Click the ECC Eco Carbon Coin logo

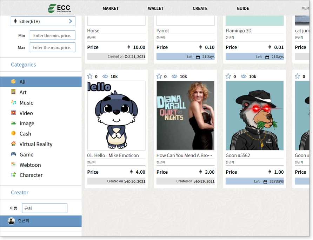pyautogui.click(x=60, y=8)
